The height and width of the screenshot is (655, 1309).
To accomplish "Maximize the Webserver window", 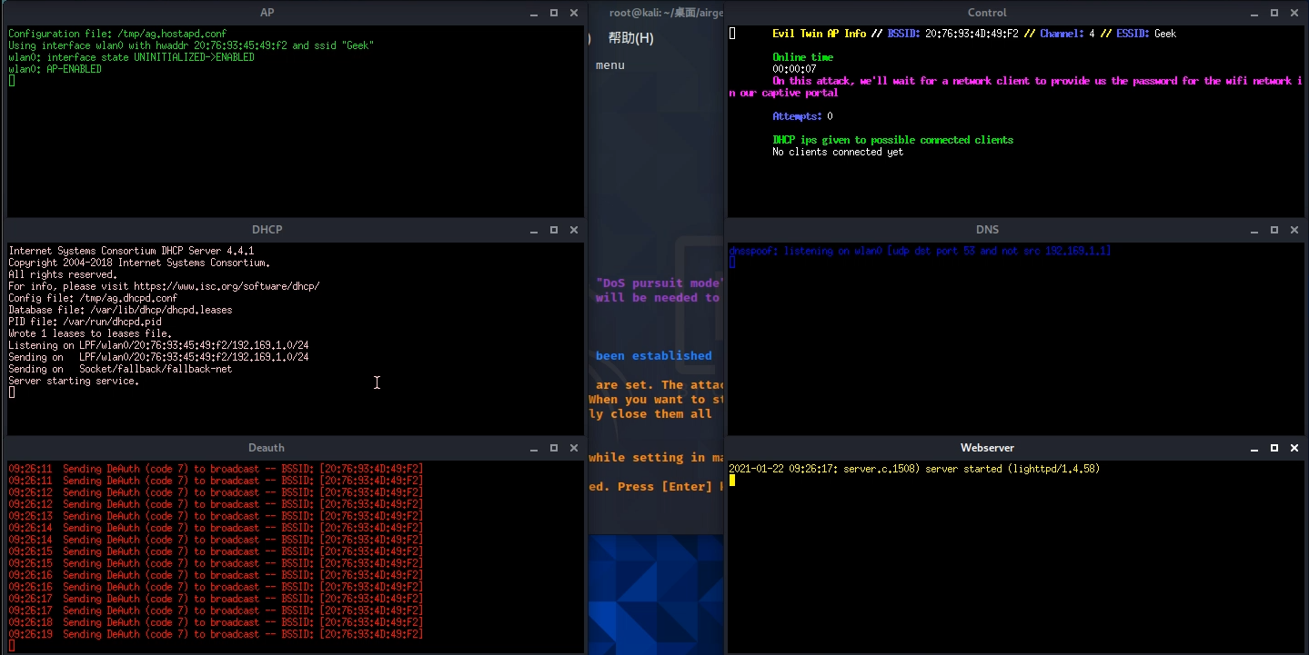I will tap(1274, 448).
